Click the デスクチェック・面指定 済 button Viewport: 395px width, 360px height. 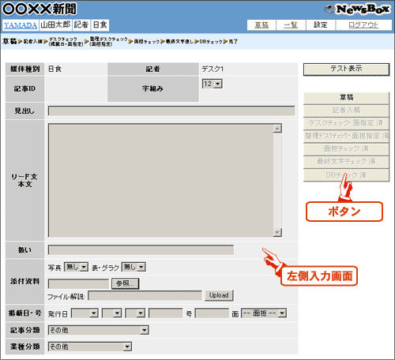[346, 123]
